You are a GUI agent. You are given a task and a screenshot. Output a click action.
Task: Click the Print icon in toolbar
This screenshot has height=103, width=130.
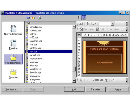[x=39, y=18]
